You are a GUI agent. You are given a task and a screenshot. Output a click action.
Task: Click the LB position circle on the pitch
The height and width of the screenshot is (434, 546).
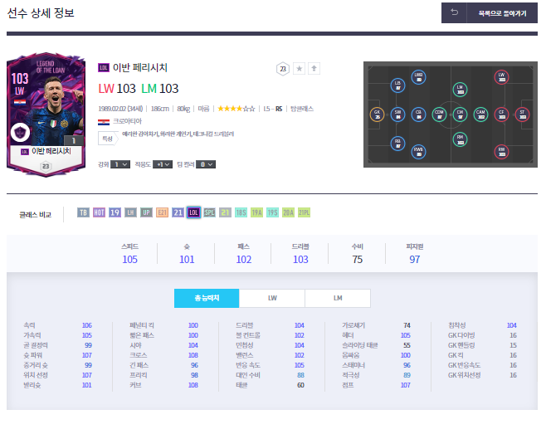click(x=397, y=85)
